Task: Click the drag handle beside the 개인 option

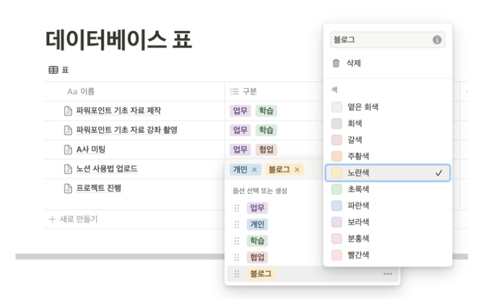Action: click(237, 224)
